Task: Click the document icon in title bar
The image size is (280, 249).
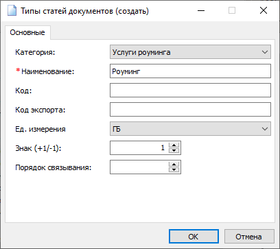Action: pos(12,11)
